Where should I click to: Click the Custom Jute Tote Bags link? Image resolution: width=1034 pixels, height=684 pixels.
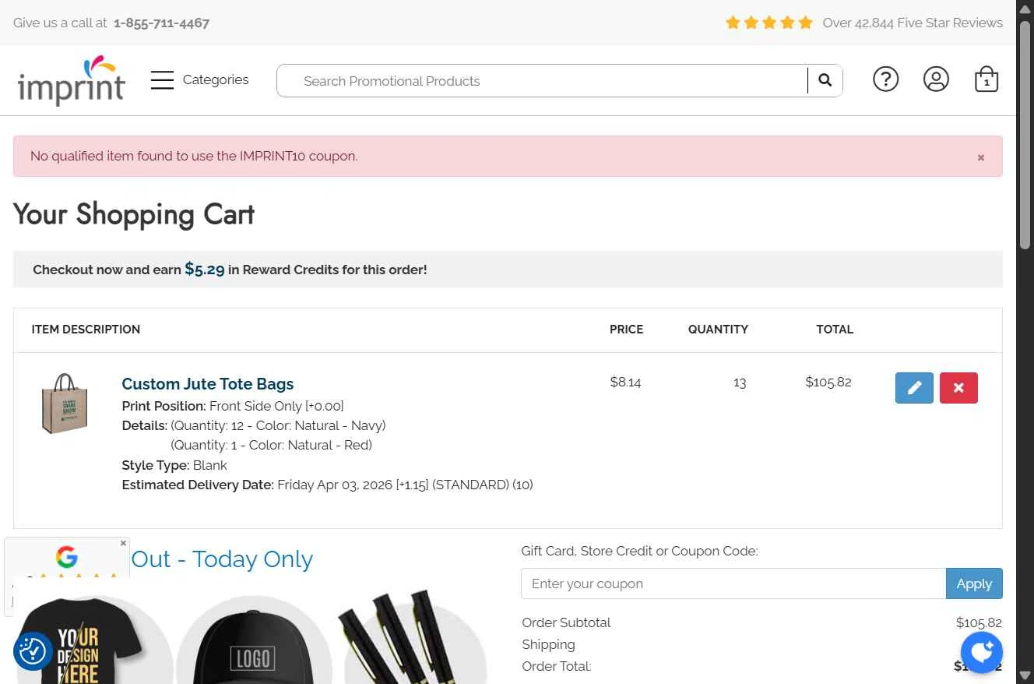pyautogui.click(x=208, y=384)
